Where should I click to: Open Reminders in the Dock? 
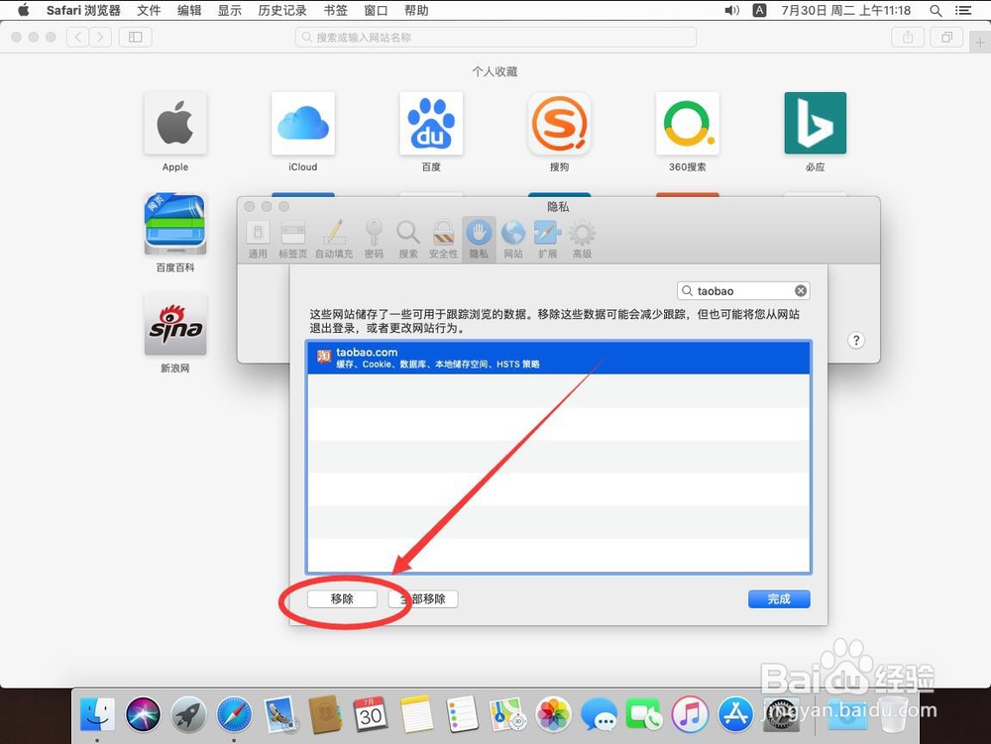tap(462, 714)
